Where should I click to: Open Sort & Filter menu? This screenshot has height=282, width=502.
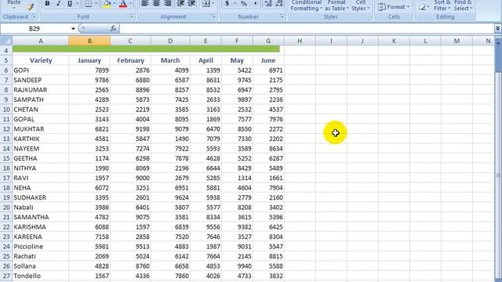pyautogui.click(x=442, y=5)
